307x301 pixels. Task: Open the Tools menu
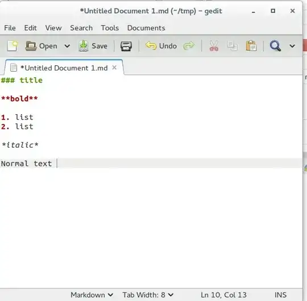coord(110,28)
